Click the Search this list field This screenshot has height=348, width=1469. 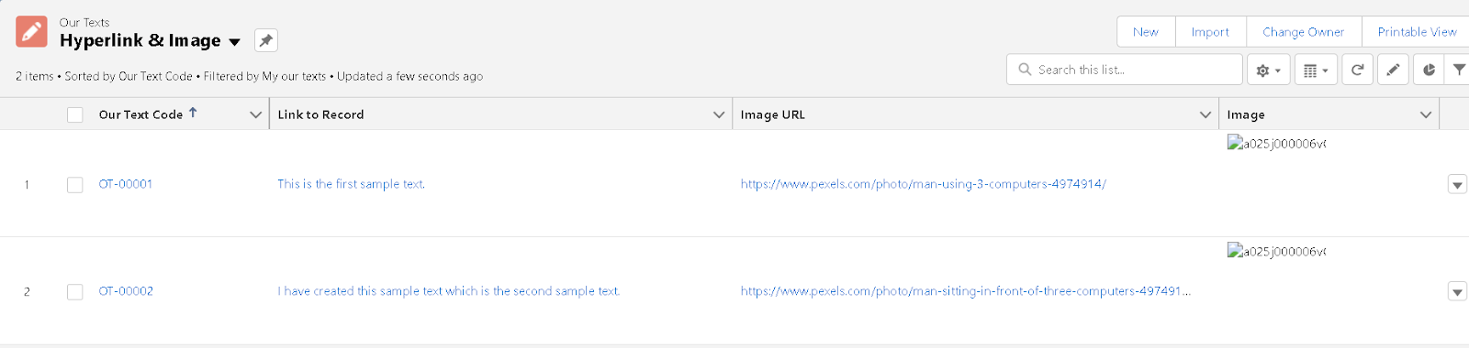1125,70
